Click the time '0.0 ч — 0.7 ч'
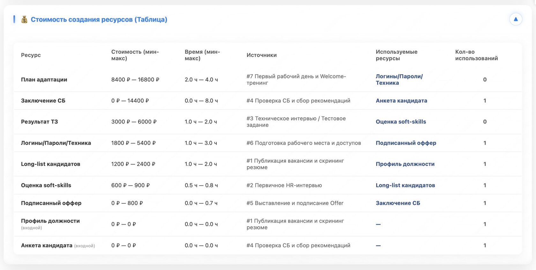This screenshot has width=536, height=270. point(201,203)
